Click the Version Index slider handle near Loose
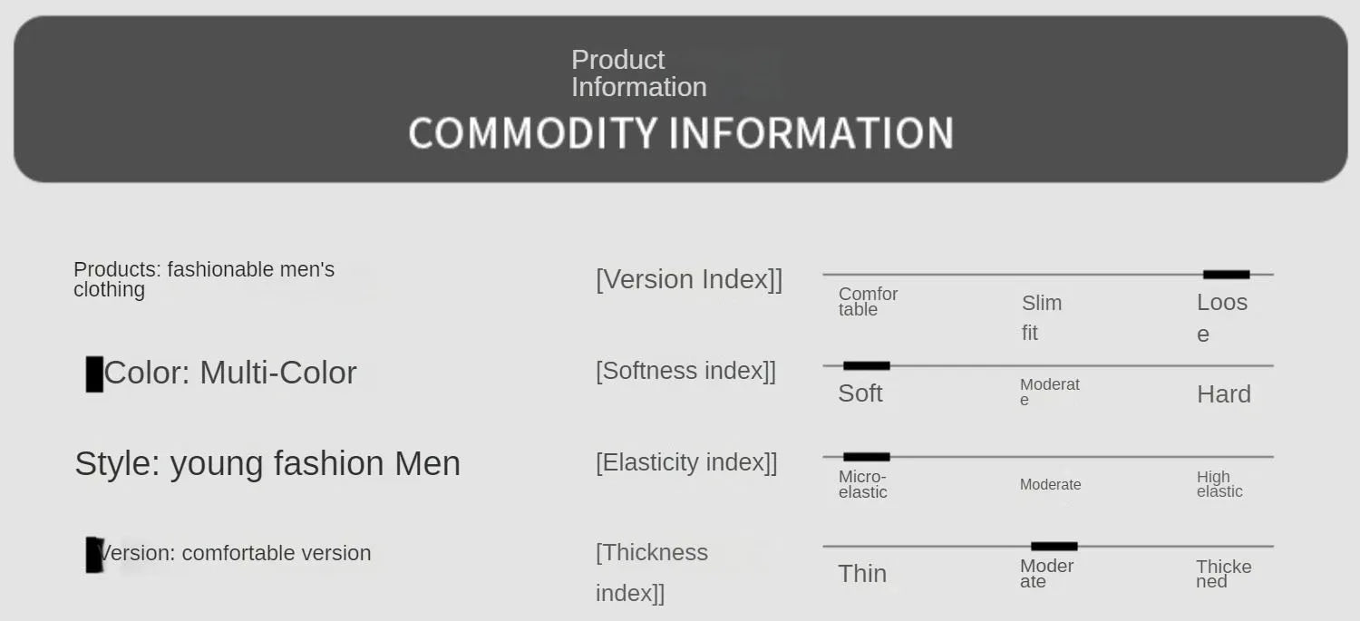This screenshot has width=1360, height=621. [1226, 275]
